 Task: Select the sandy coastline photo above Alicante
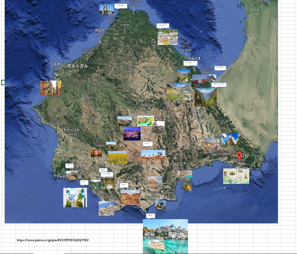click(156, 182)
